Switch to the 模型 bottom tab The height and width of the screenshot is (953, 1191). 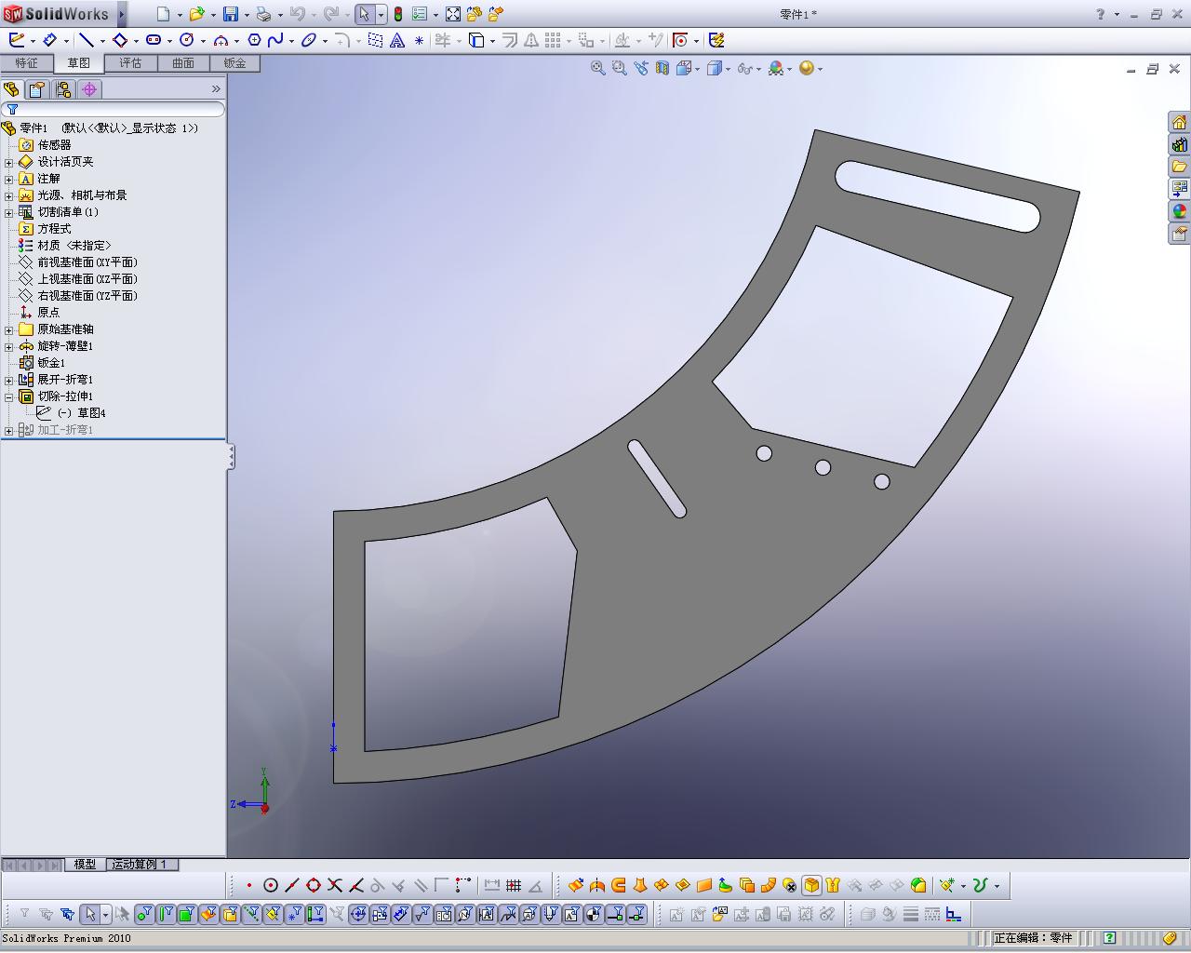85,865
